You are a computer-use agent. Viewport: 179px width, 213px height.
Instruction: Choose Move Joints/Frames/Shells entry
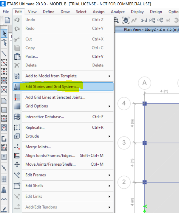63,164
